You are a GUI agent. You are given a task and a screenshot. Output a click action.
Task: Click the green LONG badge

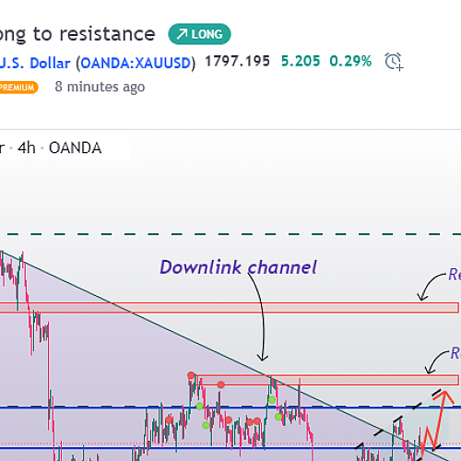click(199, 34)
